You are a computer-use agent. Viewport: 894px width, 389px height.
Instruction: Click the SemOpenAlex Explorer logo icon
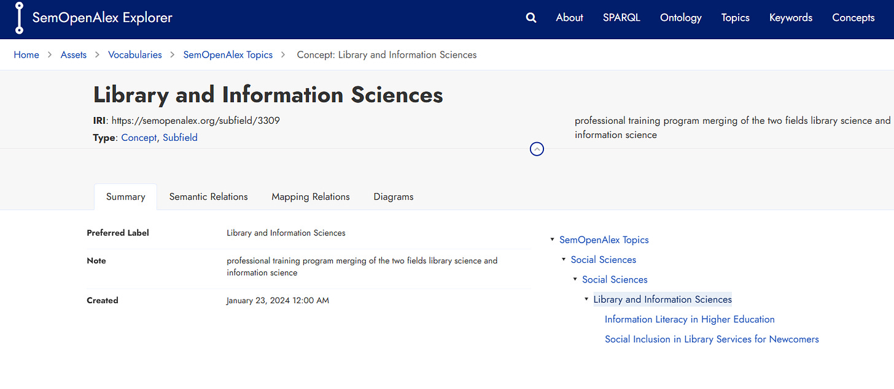19,18
